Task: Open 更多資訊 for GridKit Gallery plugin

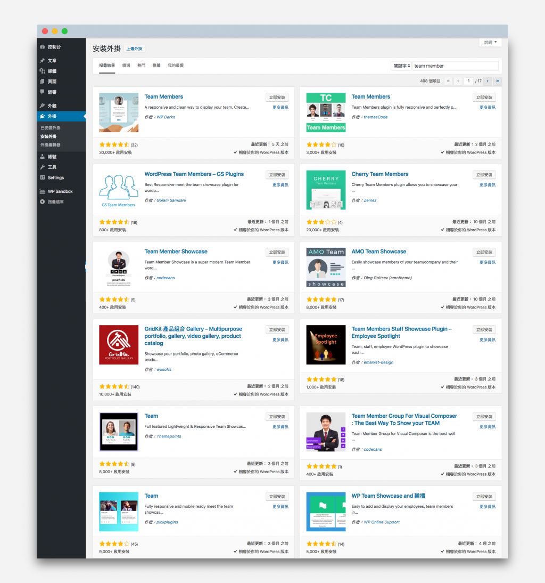Action: click(x=280, y=339)
